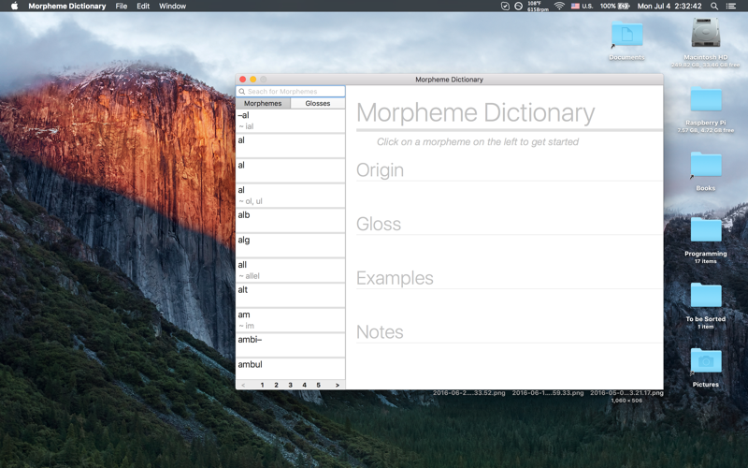
Task: Select the Pictures folder icon
Action: point(706,361)
